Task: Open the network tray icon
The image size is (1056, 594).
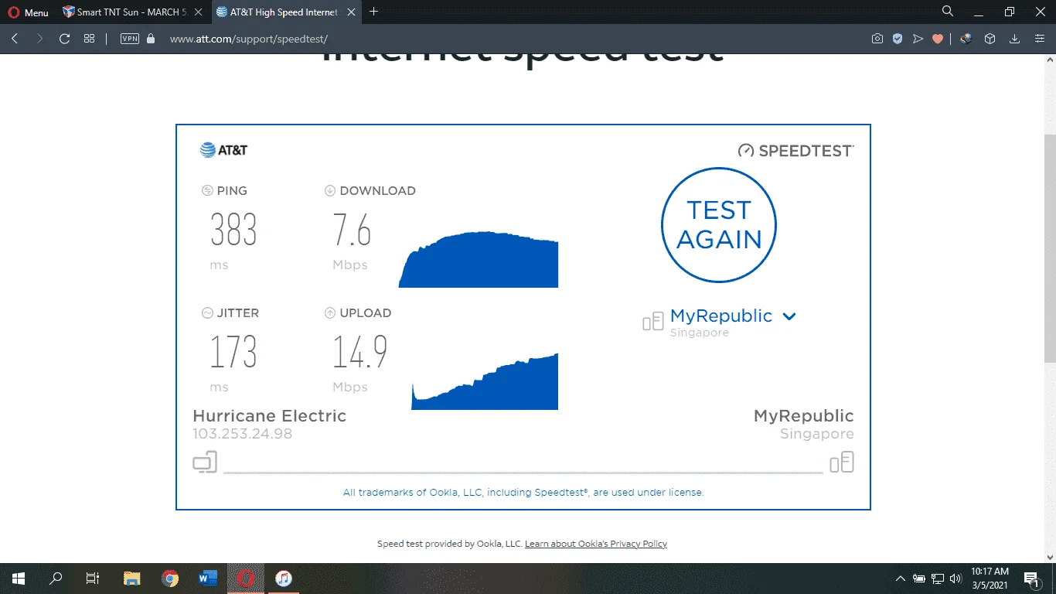Action: pyautogui.click(x=938, y=578)
